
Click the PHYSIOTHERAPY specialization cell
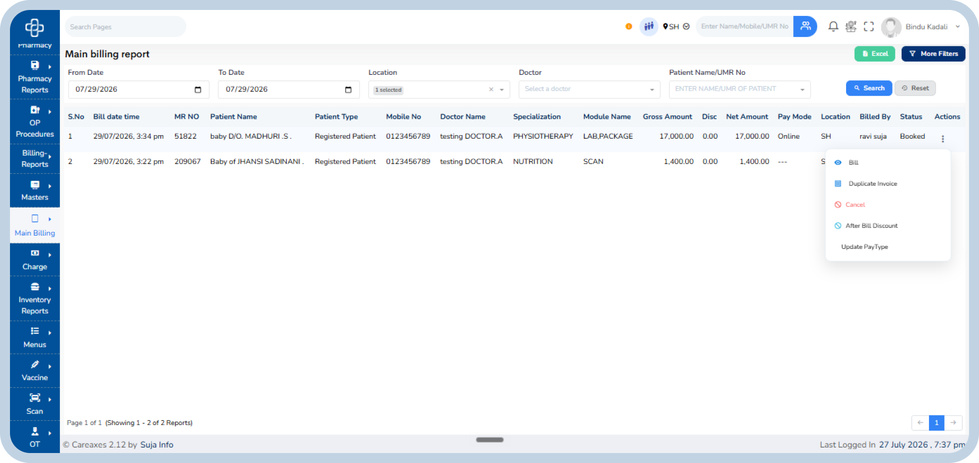pos(543,136)
